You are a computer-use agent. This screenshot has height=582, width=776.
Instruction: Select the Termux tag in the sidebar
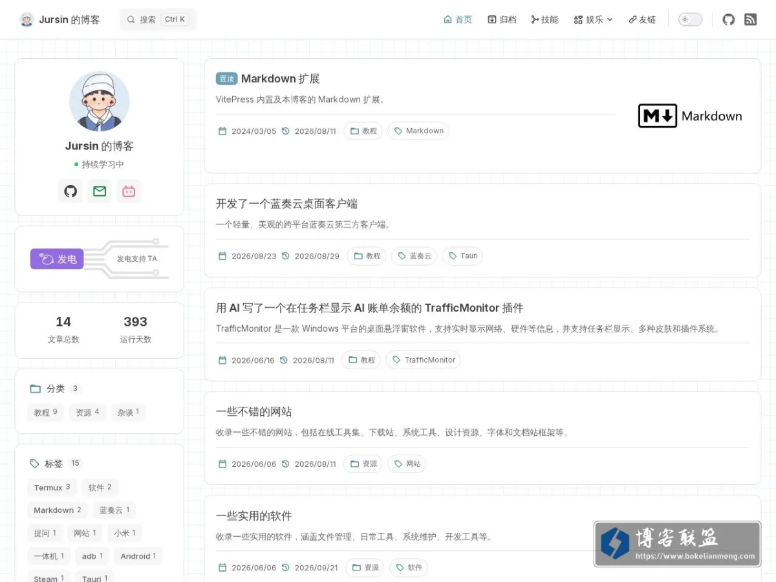tap(52, 488)
